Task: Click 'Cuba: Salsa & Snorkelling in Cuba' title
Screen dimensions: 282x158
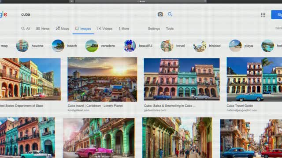Action: click(x=169, y=106)
